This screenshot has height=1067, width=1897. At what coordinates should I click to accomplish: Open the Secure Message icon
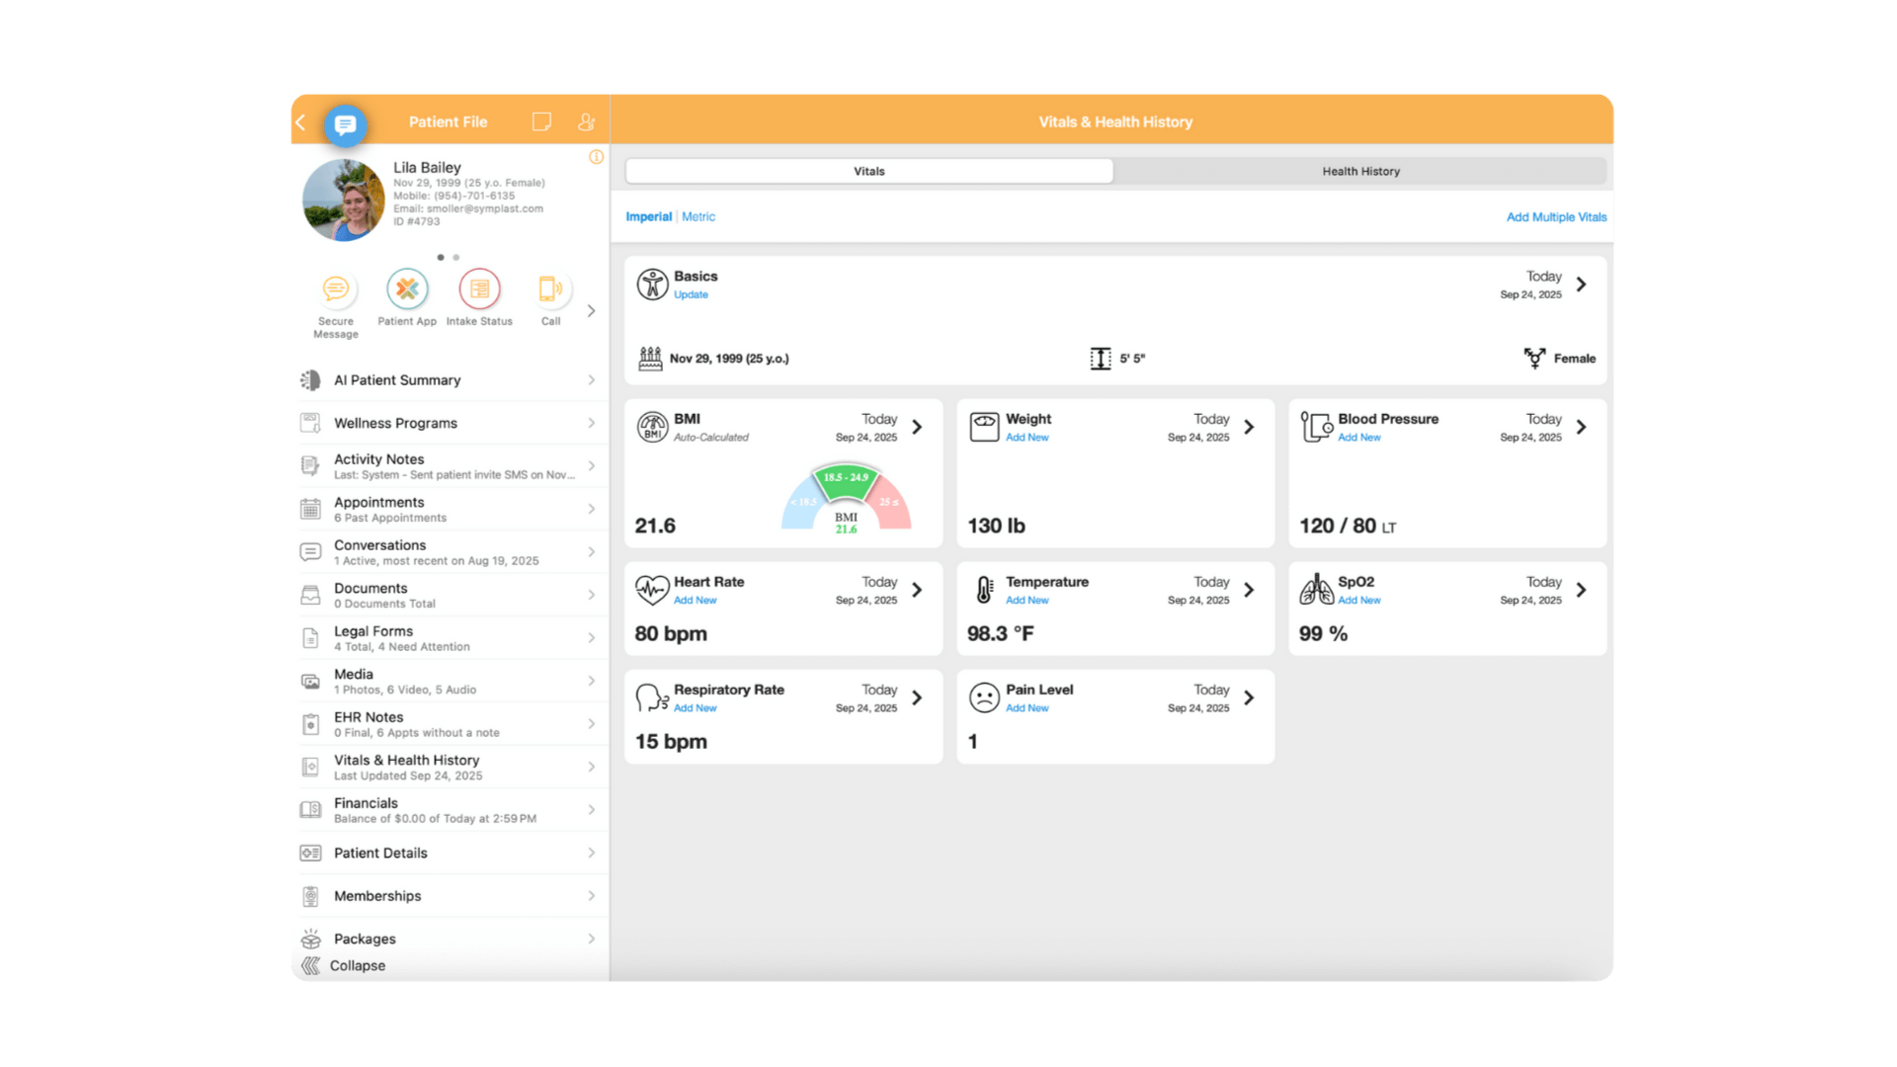coord(336,288)
